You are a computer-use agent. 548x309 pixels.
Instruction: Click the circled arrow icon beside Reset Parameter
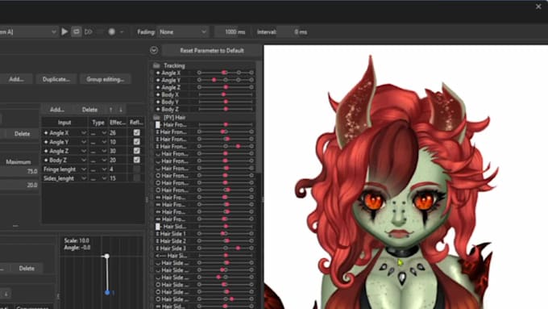click(154, 50)
